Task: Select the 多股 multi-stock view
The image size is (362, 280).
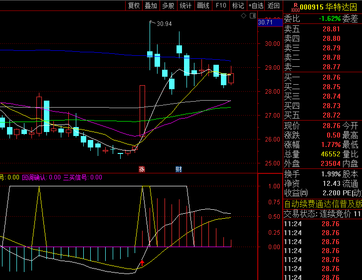Action: pos(168,5)
